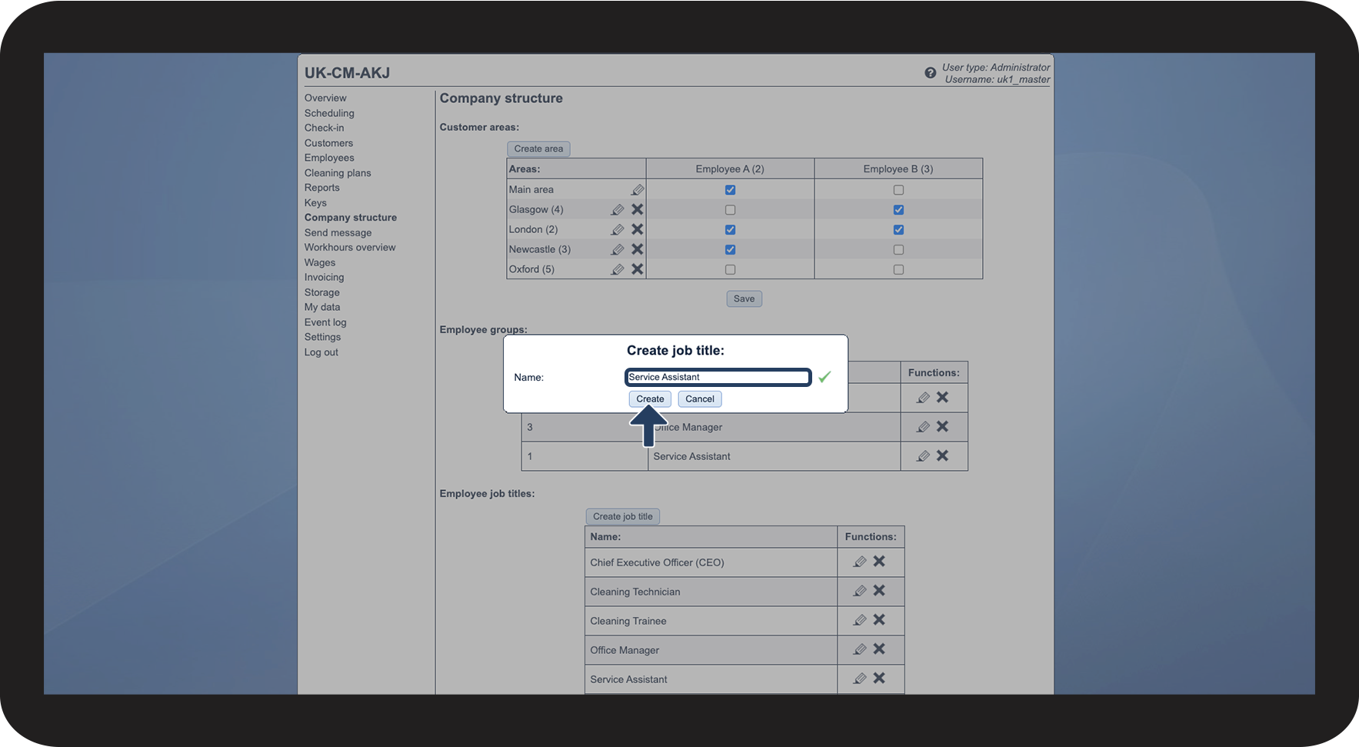1359x747 pixels.
Task: Uncheck London for Employee A
Action: click(x=730, y=230)
